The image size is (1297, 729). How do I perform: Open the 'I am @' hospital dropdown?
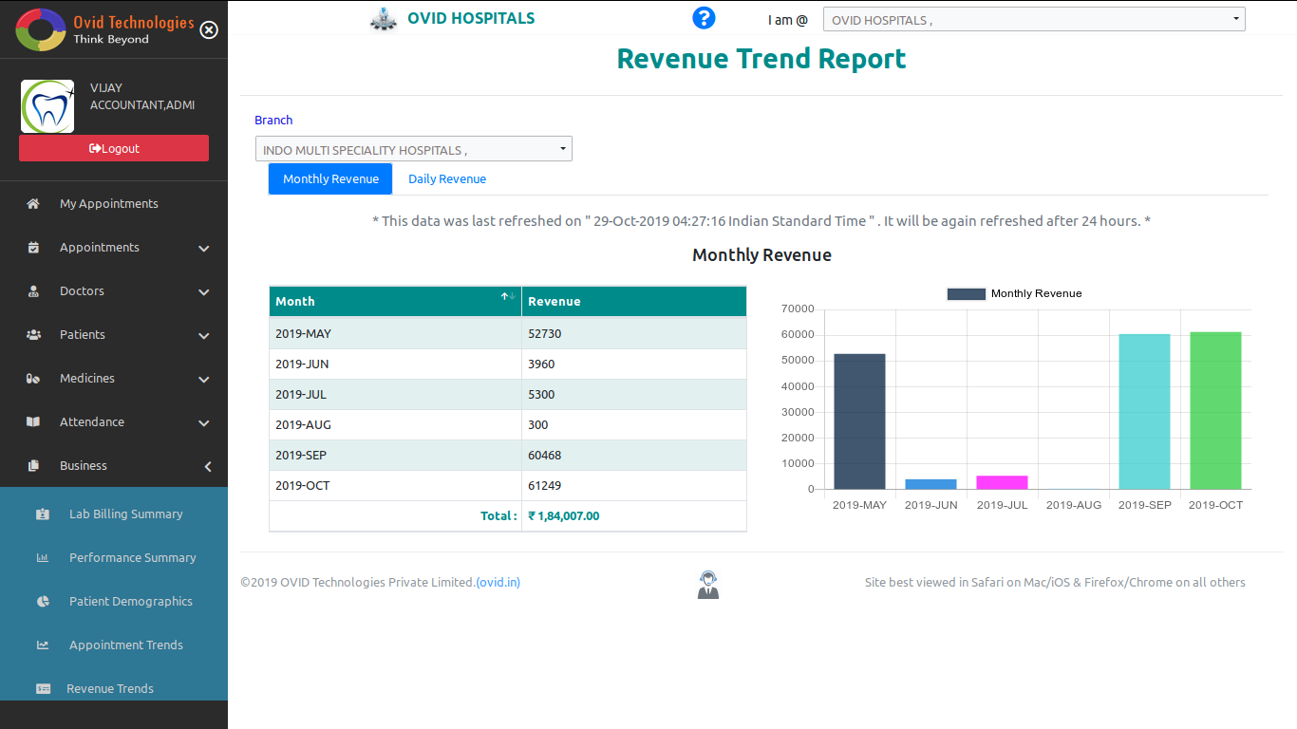click(1033, 20)
